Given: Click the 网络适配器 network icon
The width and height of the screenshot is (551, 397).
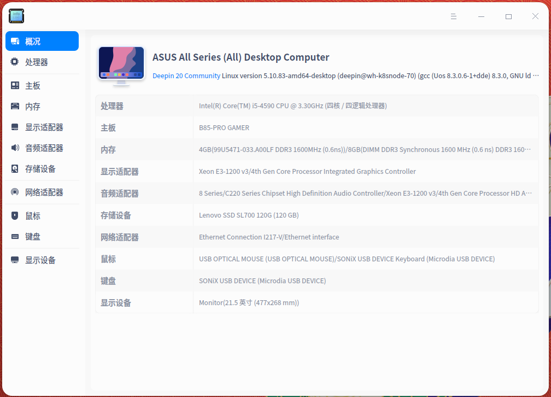Looking at the screenshot, I should (15, 192).
